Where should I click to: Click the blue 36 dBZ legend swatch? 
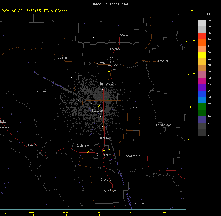tap(202, 94)
